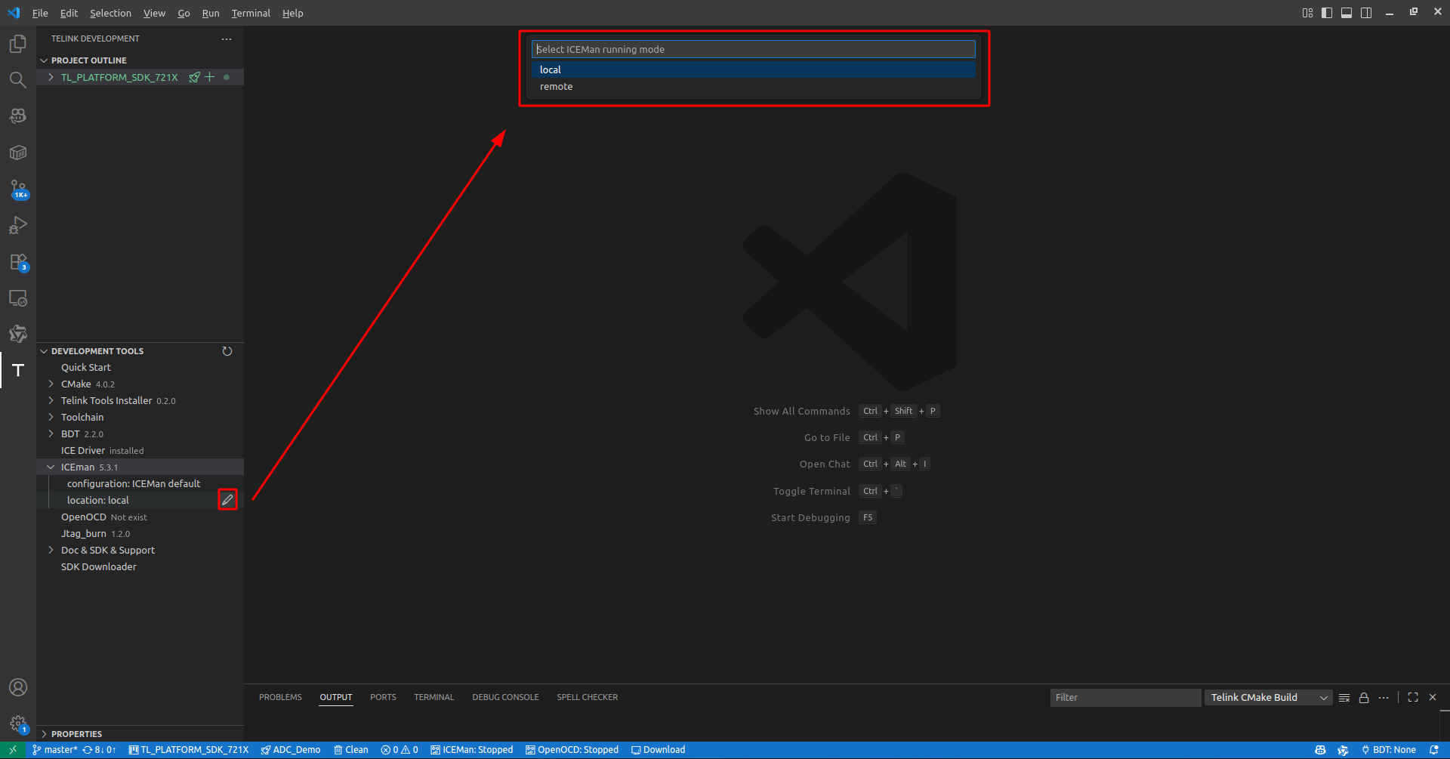Open the Manage gear icon
This screenshot has width=1450, height=759.
[x=18, y=724]
